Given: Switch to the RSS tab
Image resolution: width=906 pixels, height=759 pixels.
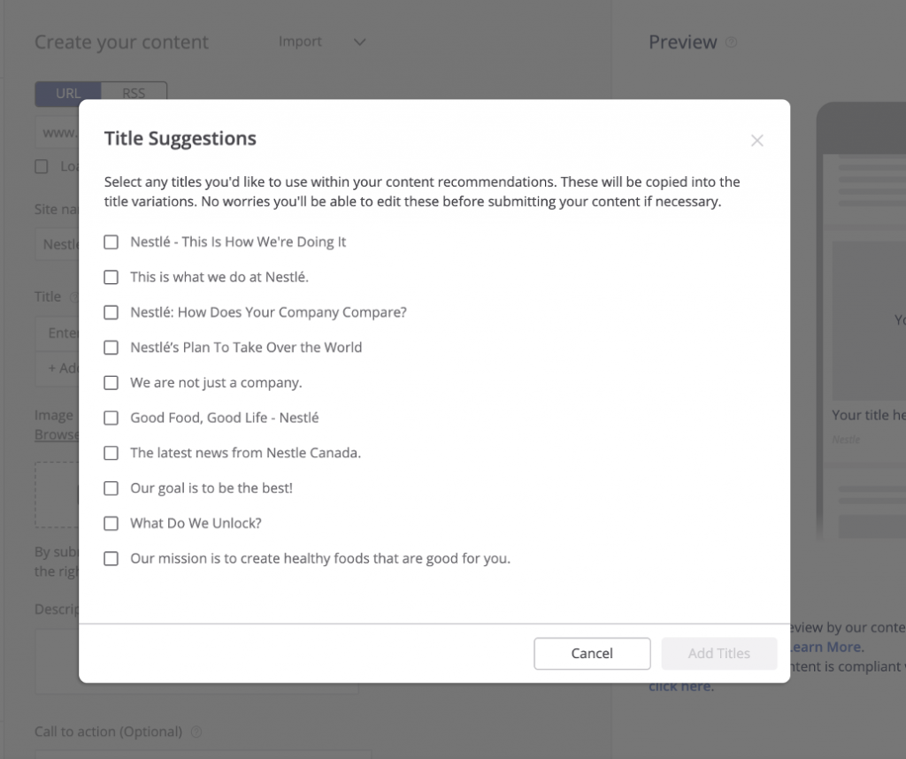Looking at the screenshot, I should pos(134,93).
